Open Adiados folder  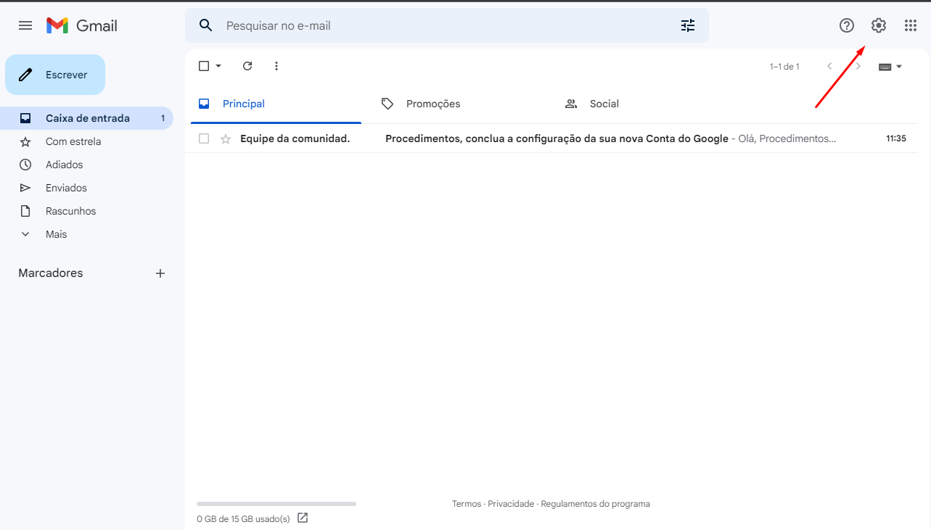tap(87, 165)
